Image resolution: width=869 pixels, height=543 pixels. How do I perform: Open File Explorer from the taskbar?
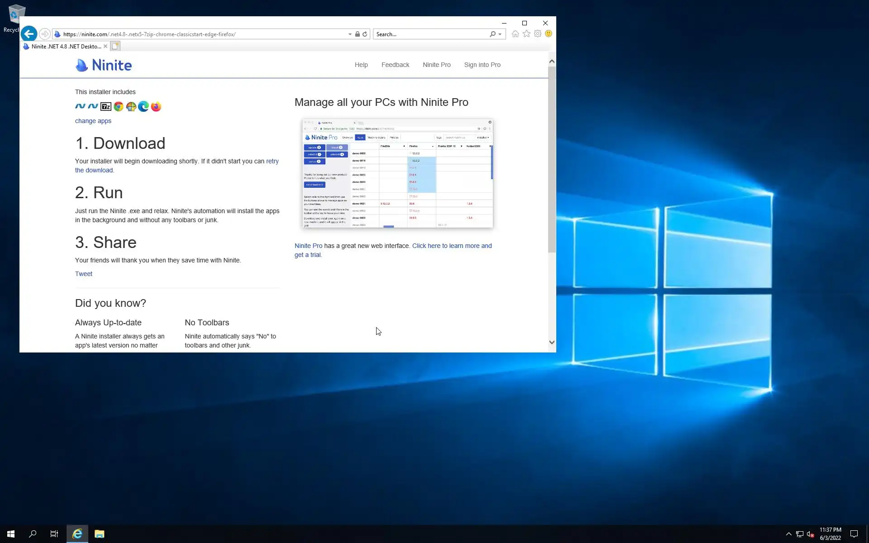pos(99,534)
